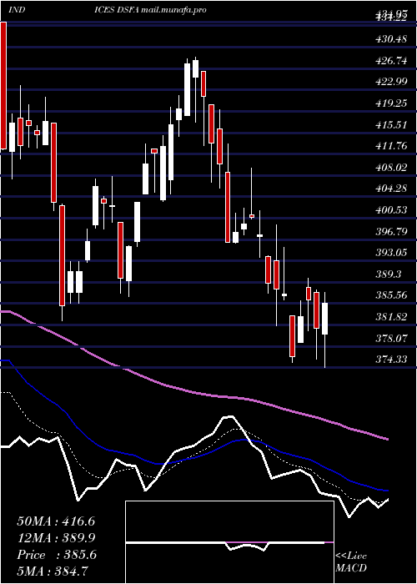Click the 411.76 price axis label
The width and height of the screenshot is (417, 584).
coord(391,146)
